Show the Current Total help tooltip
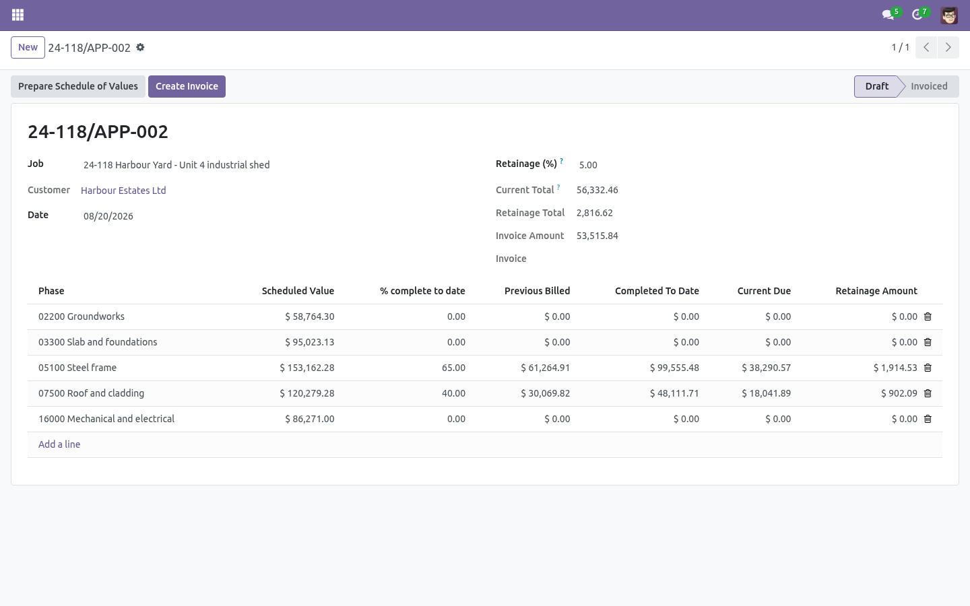This screenshot has height=606, width=970. tap(558, 188)
